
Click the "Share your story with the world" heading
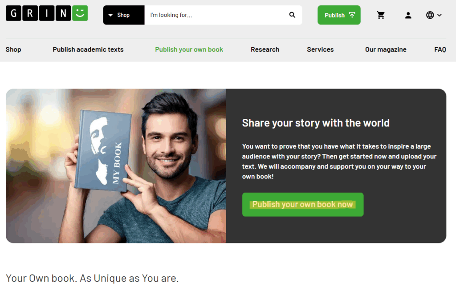(x=316, y=123)
